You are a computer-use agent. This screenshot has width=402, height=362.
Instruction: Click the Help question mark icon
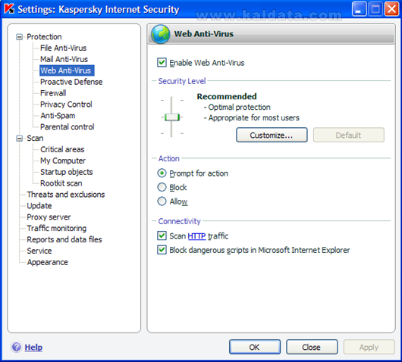(17, 347)
